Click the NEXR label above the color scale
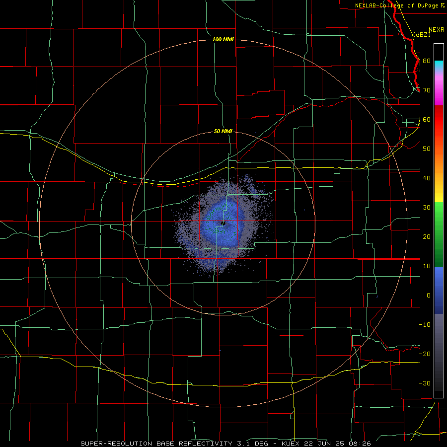Screen dimensions: 447x447 [436, 30]
